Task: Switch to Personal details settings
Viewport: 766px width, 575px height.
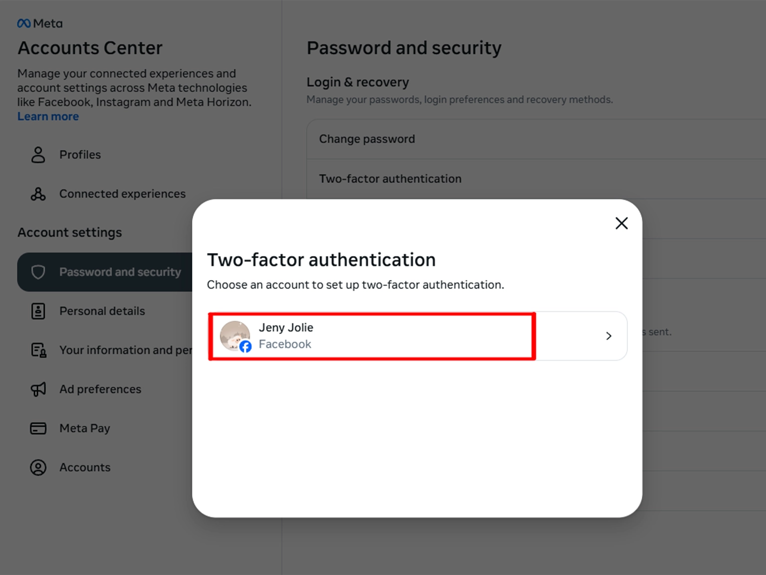Action: click(x=102, y=310)
